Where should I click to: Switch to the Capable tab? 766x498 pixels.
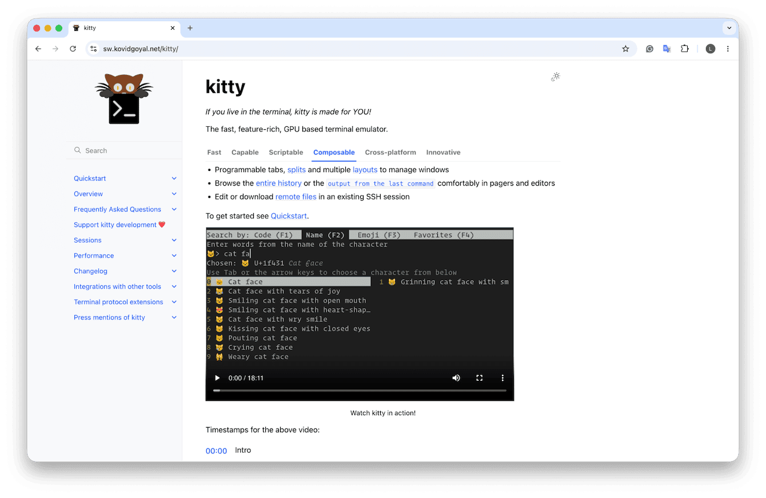tap(245, 152)
